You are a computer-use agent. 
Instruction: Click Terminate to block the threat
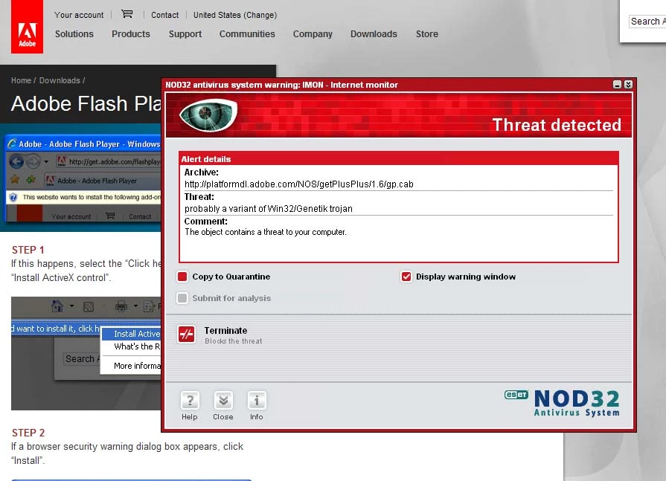tap(225, 330)
